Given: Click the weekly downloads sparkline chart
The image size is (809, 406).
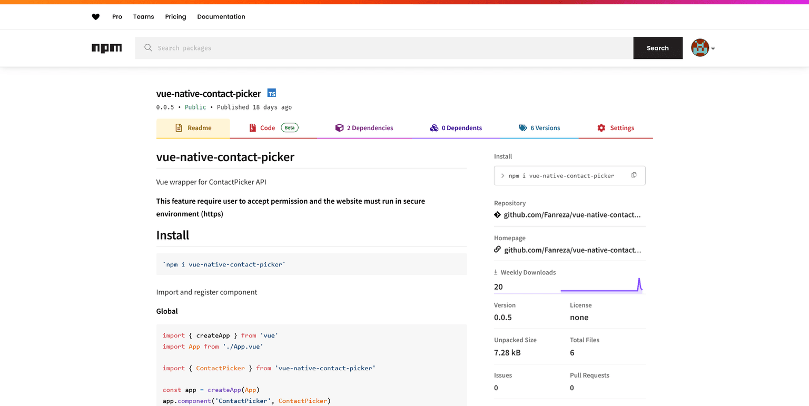Looking at the screenshot, I should click(600, 284).
